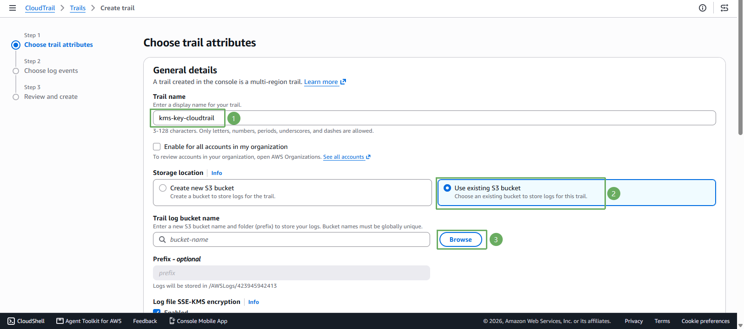Click external link icon beside Learn more
744x329 pixels.
[x=343, y=82]
